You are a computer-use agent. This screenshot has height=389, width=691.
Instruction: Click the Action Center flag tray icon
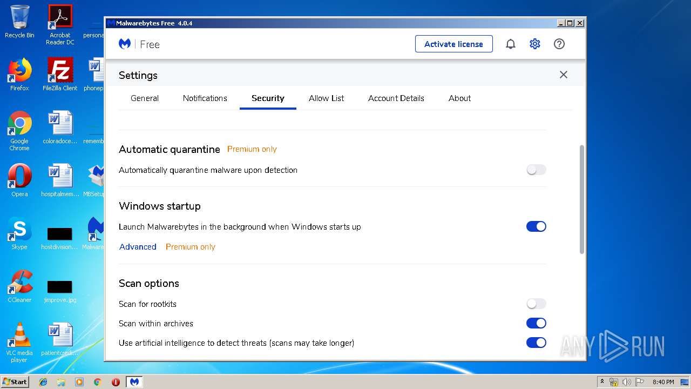[x=639, y=382]
